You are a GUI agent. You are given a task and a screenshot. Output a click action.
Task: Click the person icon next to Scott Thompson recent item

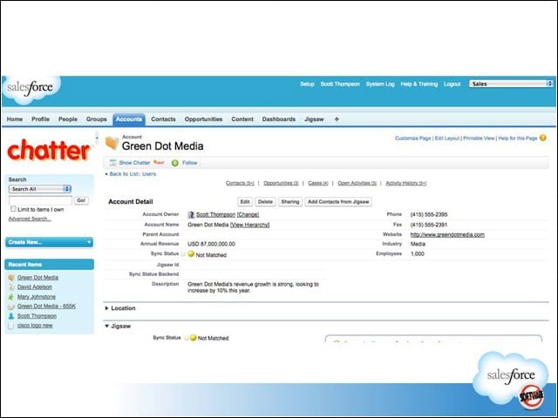click(11, 316)
